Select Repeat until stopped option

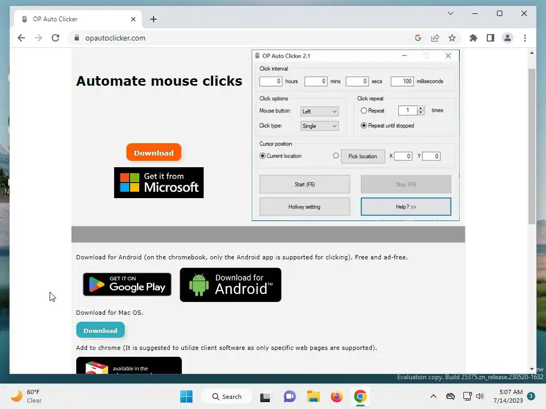pyautogui.click(x=364, y=125)
